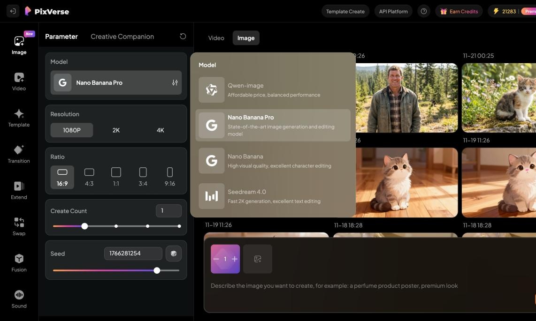Pick Qwen-image from the model list

point(273,90)
